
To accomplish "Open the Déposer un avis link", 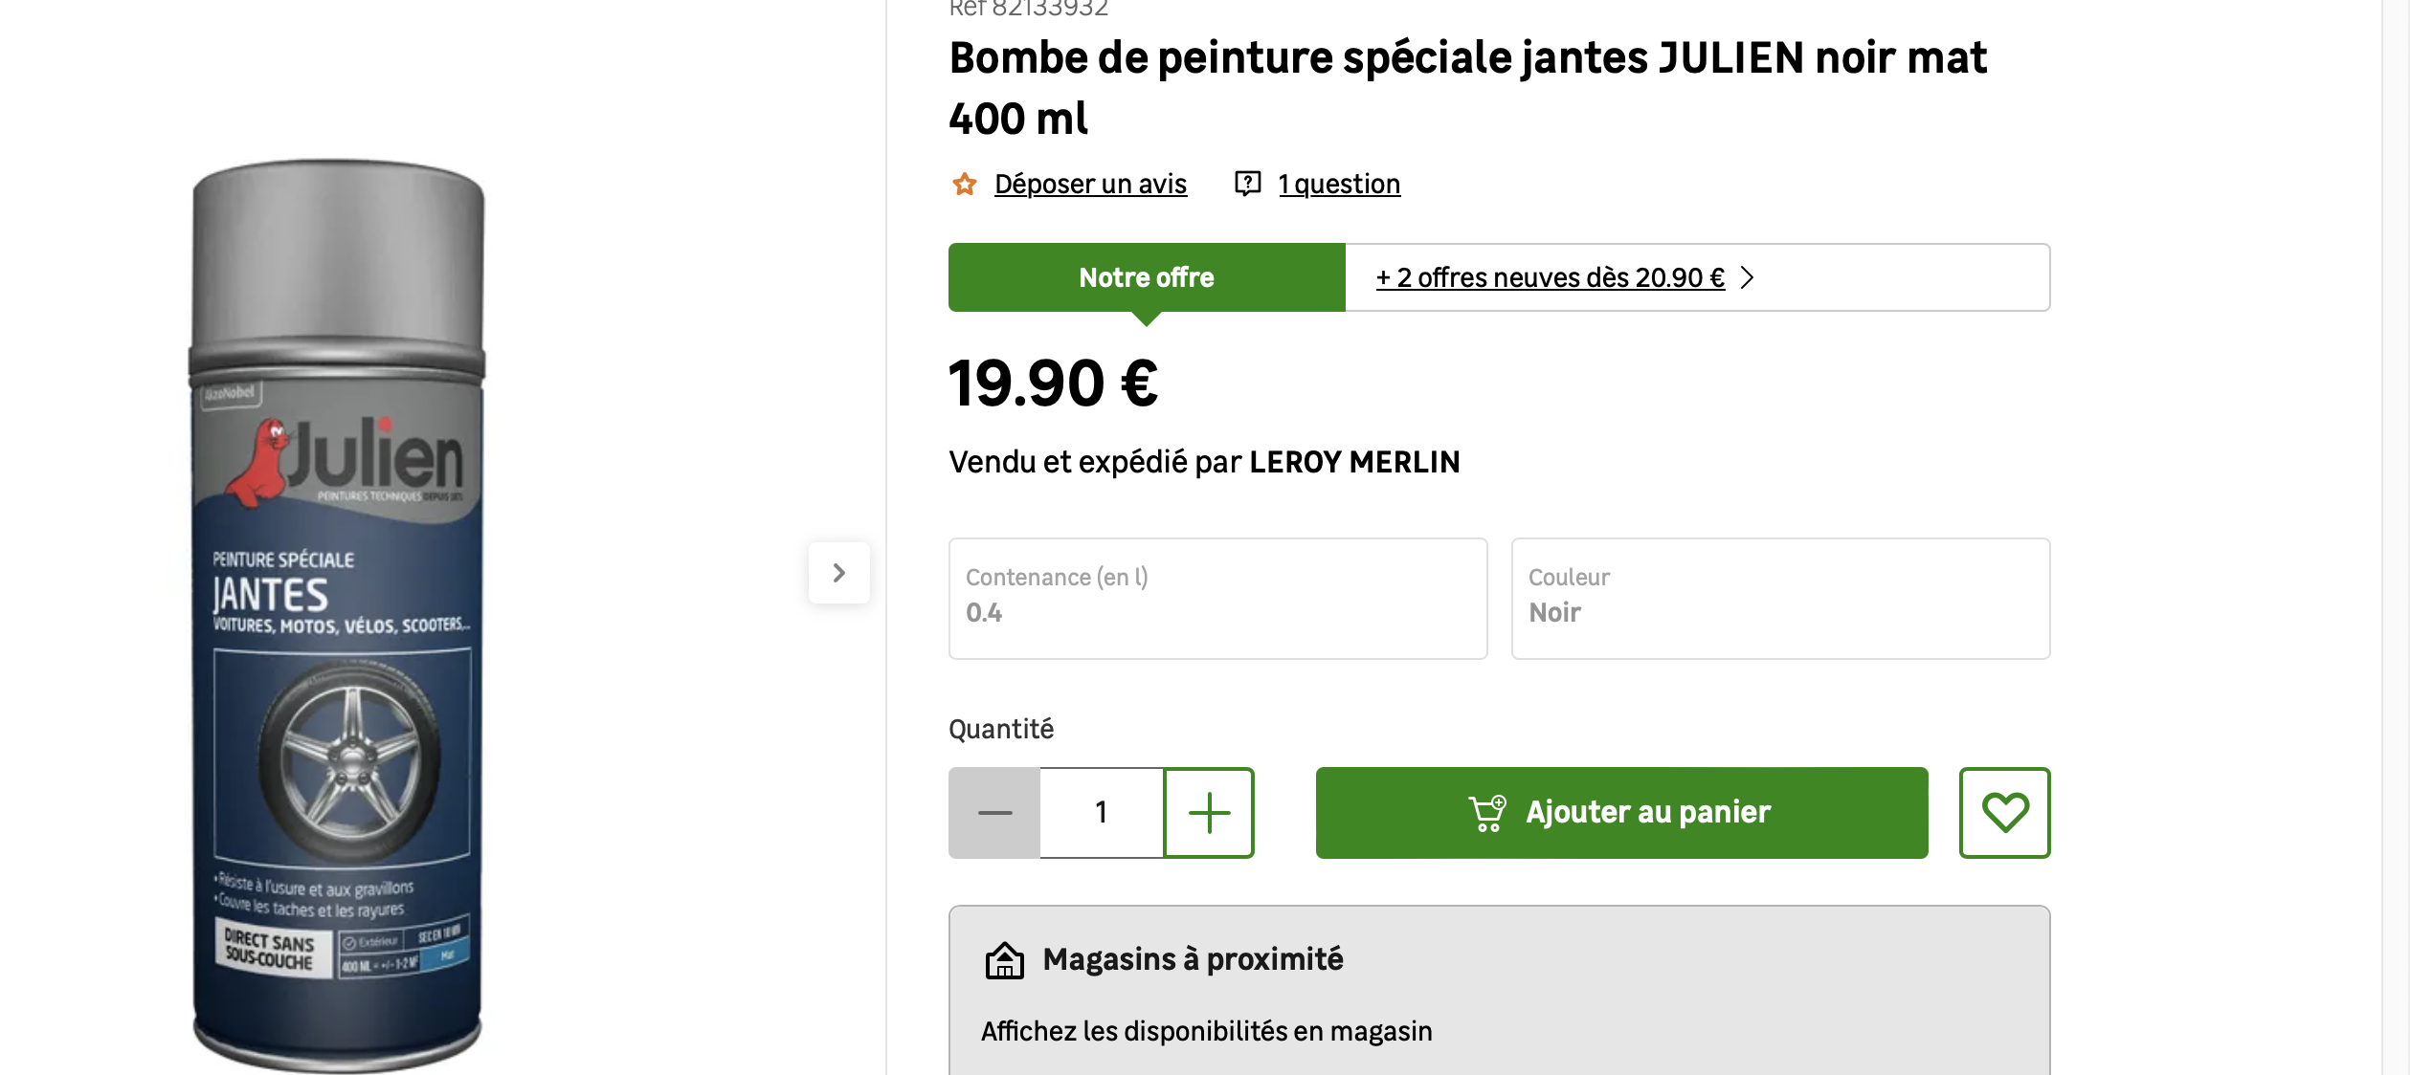I will [x=1090, y=184].
